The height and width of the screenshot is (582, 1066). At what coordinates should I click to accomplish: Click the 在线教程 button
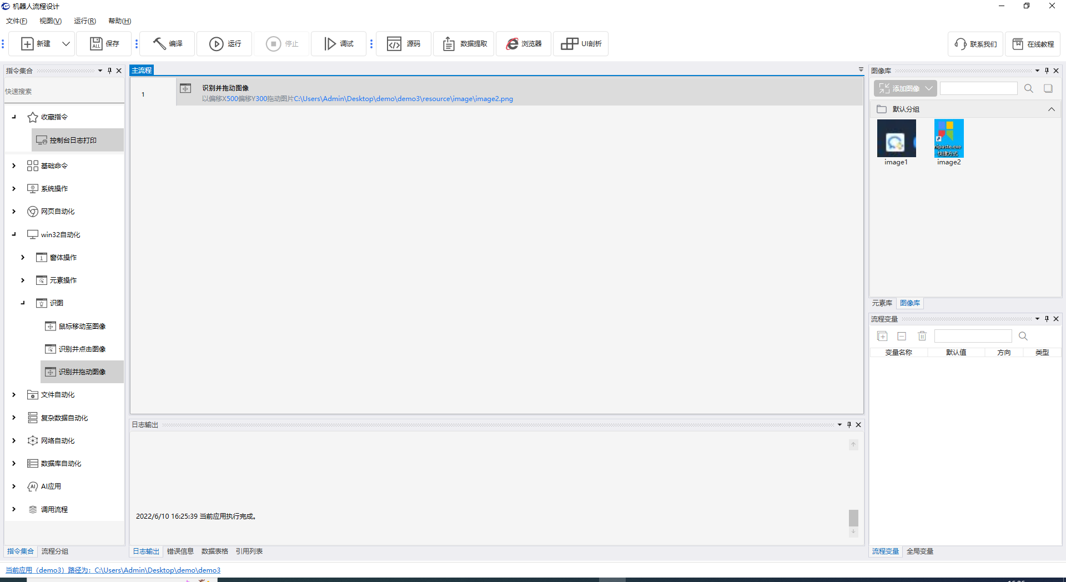[x=1033, y=44]
